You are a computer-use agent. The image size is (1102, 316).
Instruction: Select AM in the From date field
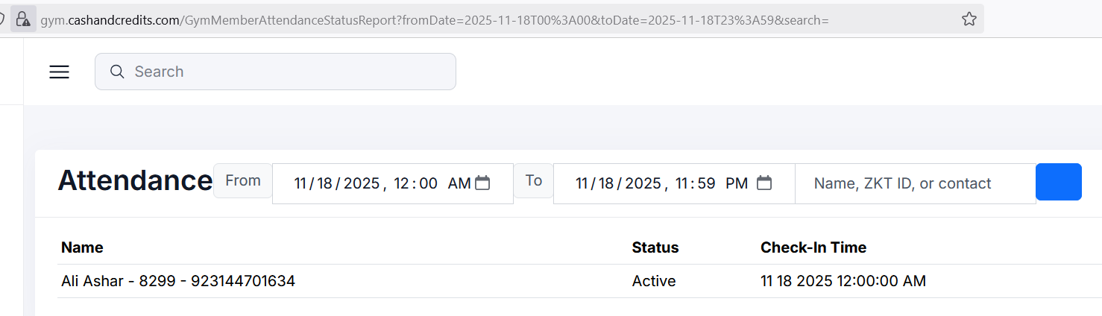[x=459, y=183]
